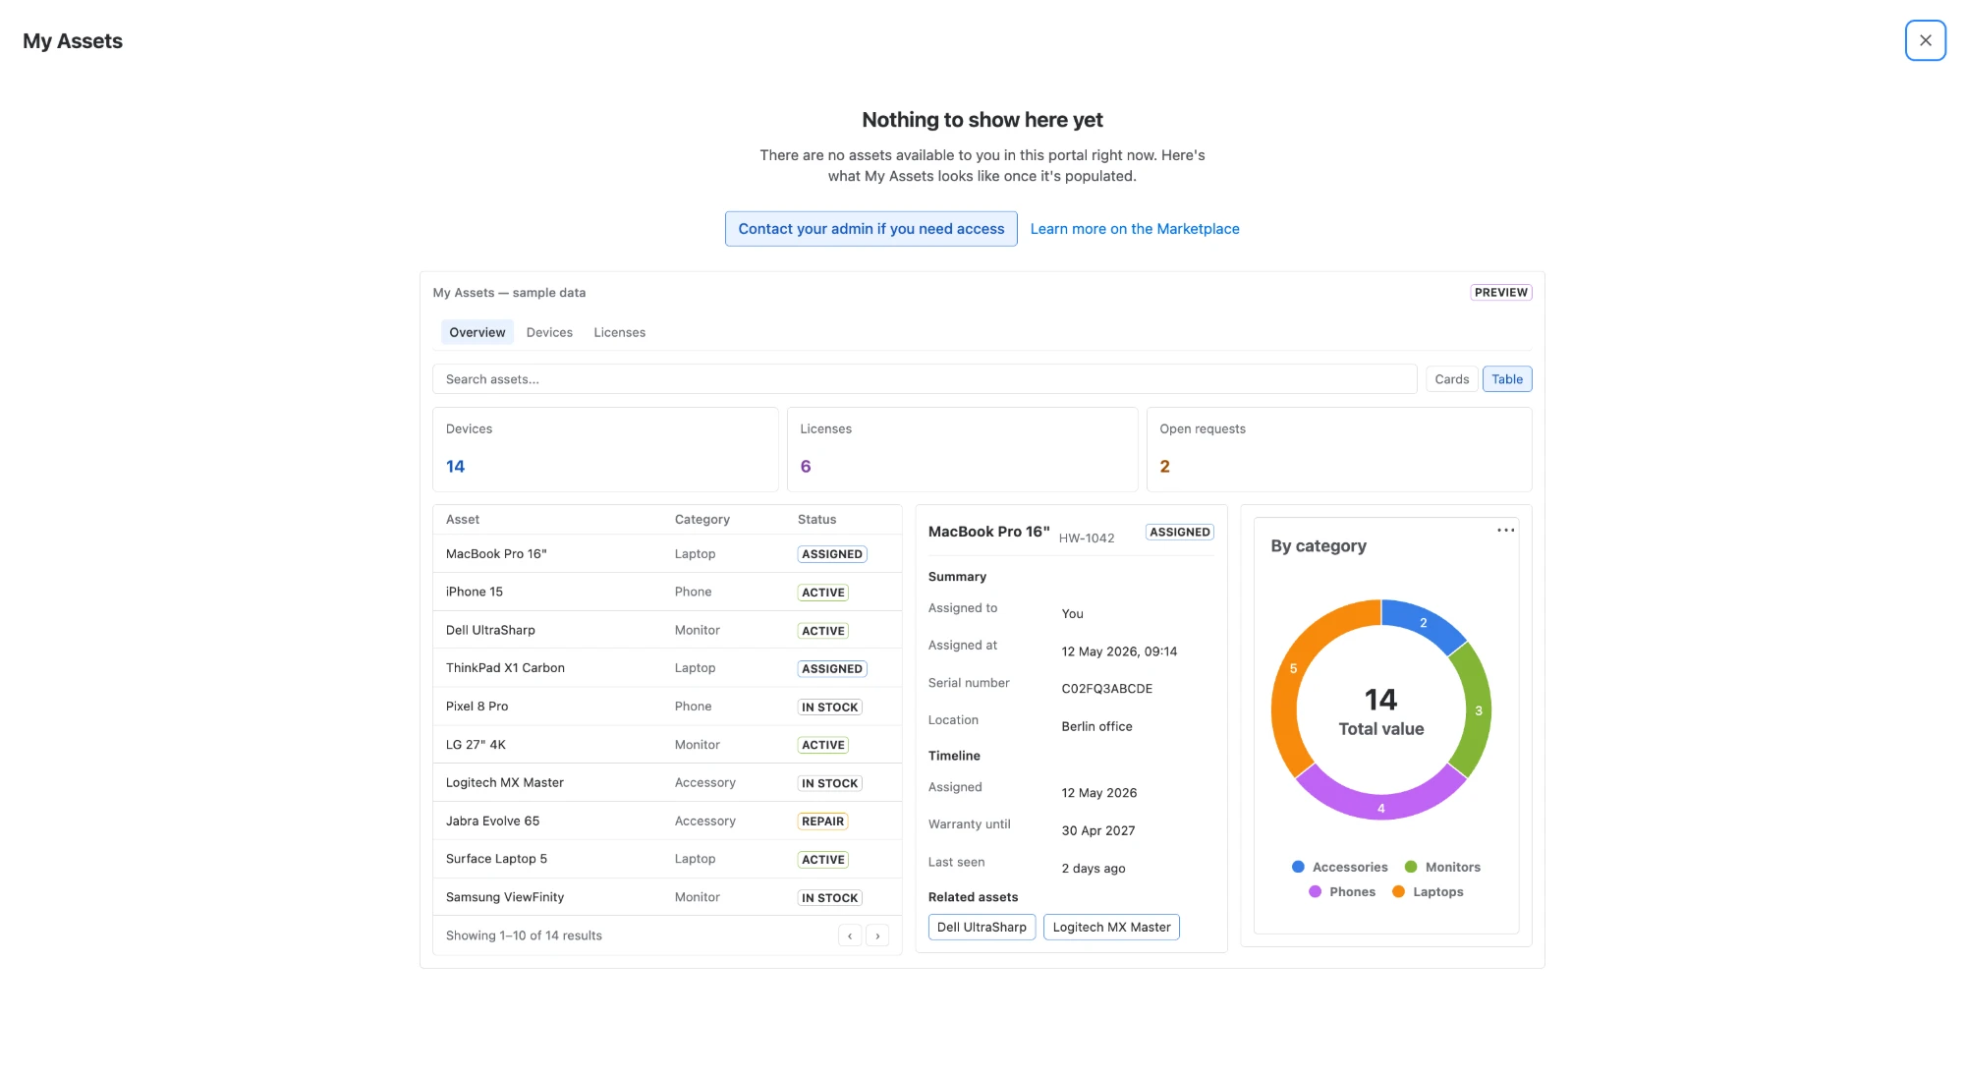Select the ThinkPad X1 Carbon row
Screen dimensions: 1965x1076
click(x=667, y=668)
